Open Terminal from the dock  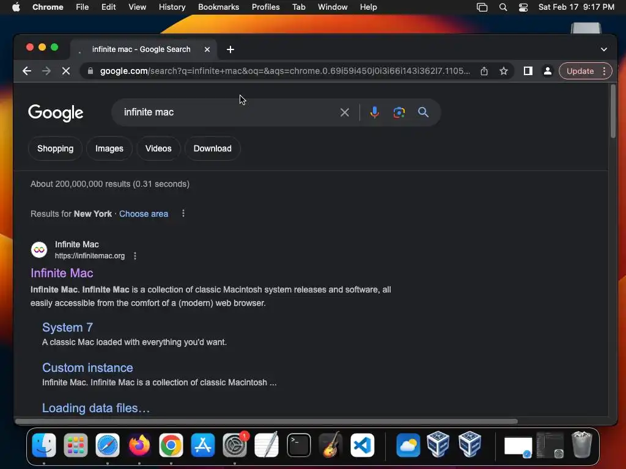298,445
